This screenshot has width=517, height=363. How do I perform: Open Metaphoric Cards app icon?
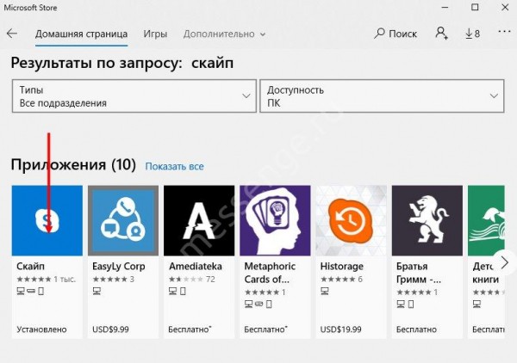coord(275,220)
